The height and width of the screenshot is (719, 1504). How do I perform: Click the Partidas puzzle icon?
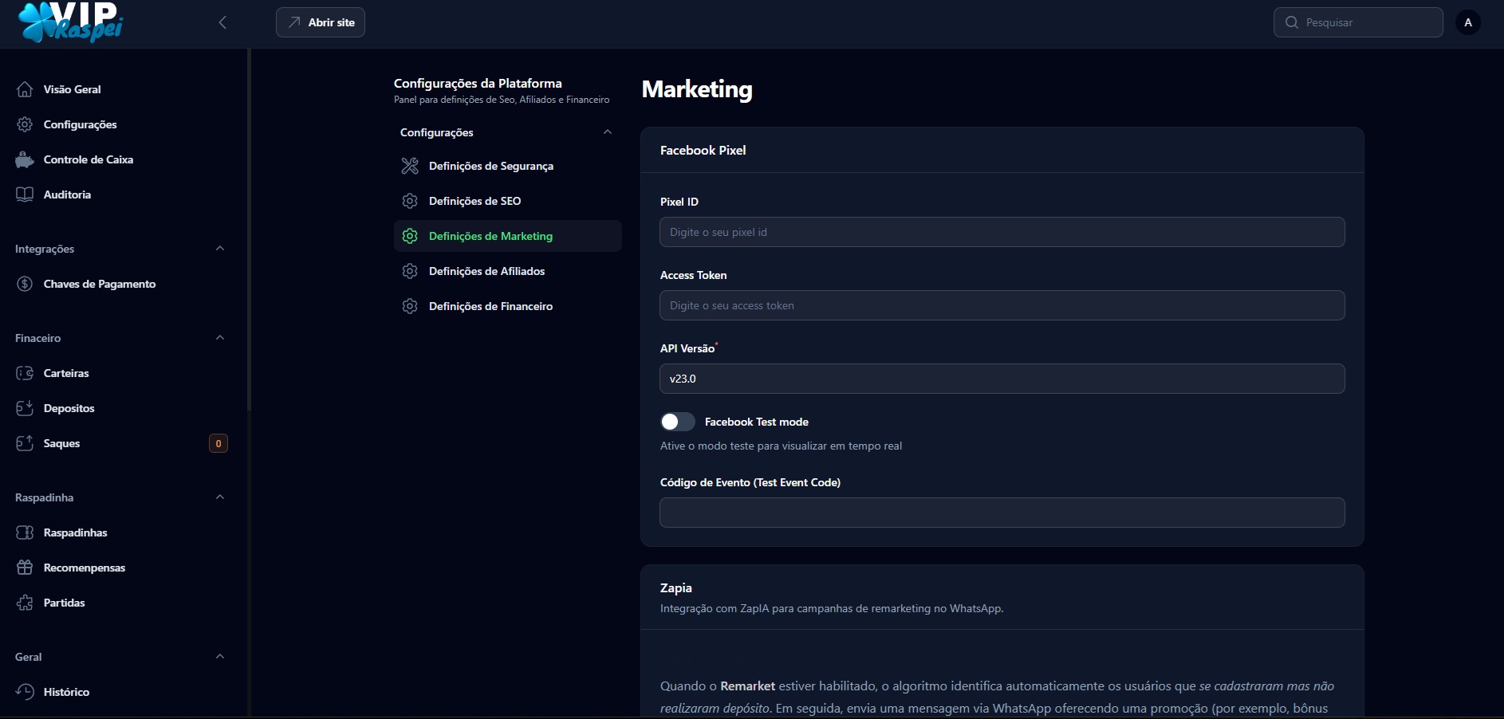[x=25, y=603]
